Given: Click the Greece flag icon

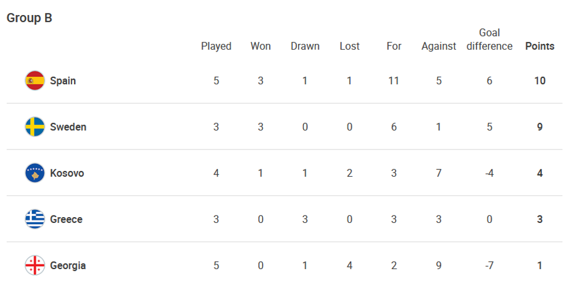Looking at the screenshot, I should [x=35, y=219].
